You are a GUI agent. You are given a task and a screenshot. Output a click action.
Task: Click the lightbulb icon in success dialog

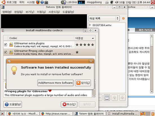click(x=14, y=70)
